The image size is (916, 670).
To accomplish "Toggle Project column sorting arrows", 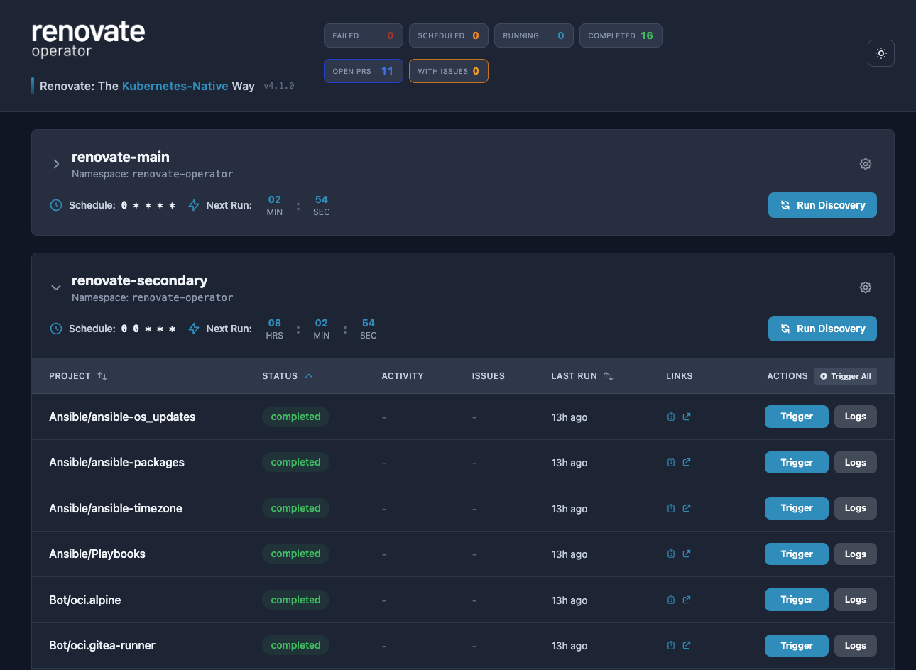I will pos(102,375).
